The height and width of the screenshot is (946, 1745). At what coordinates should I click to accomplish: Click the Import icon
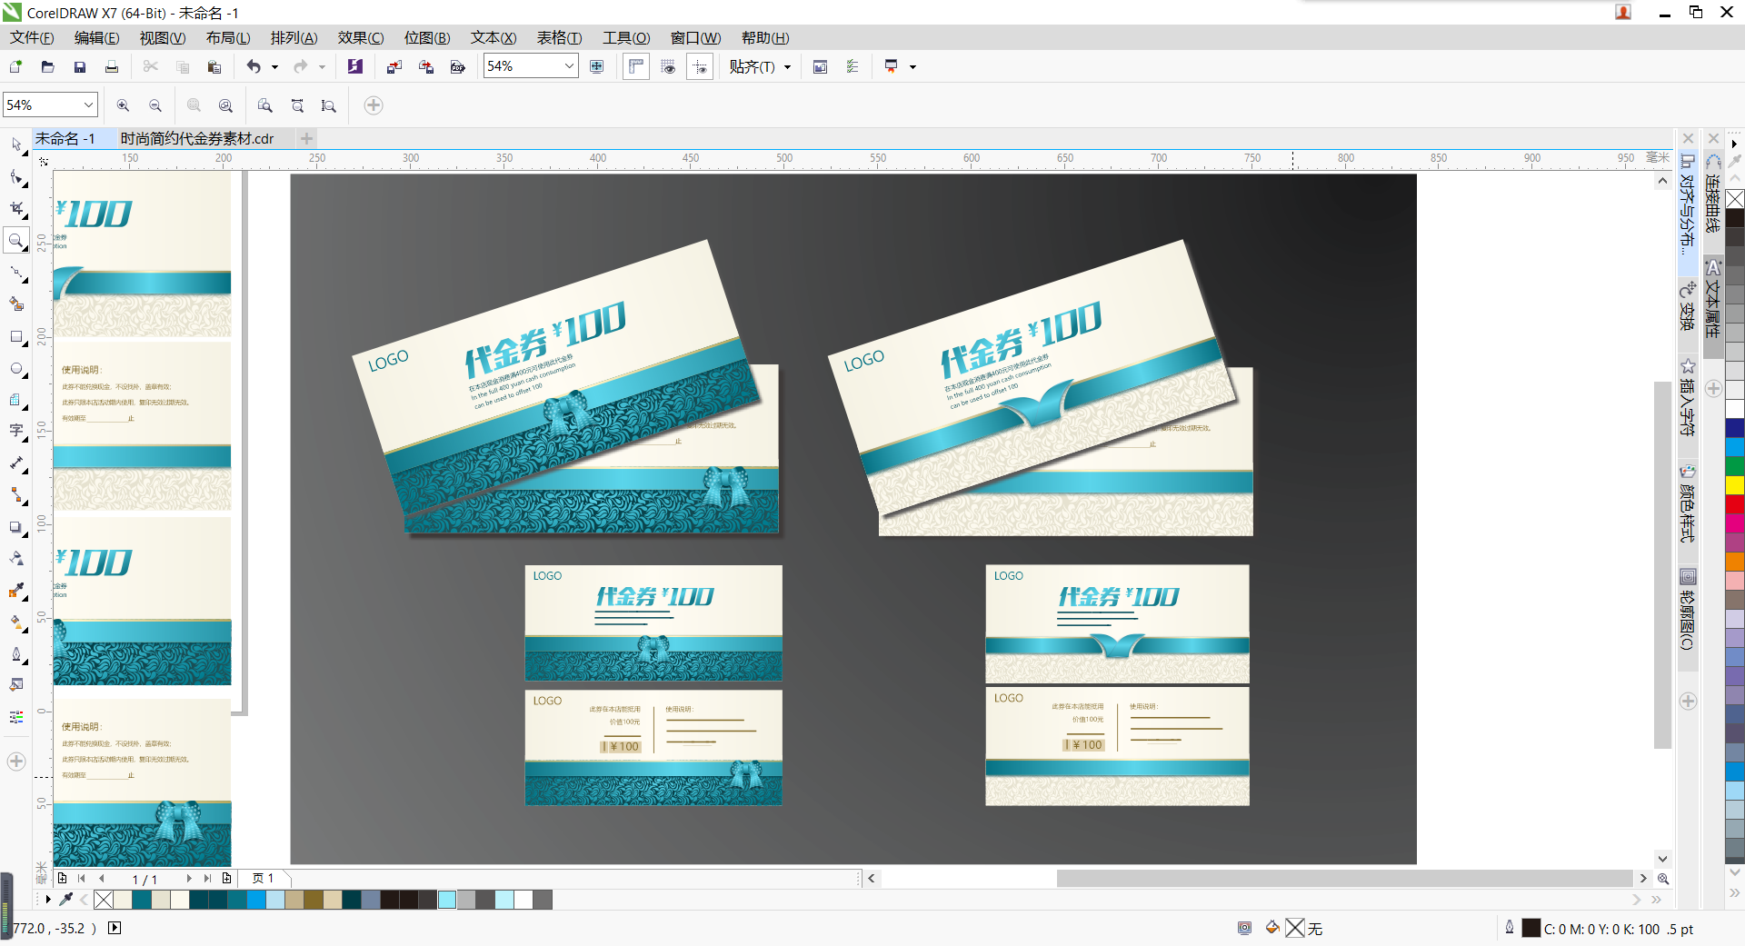[394, 66]
